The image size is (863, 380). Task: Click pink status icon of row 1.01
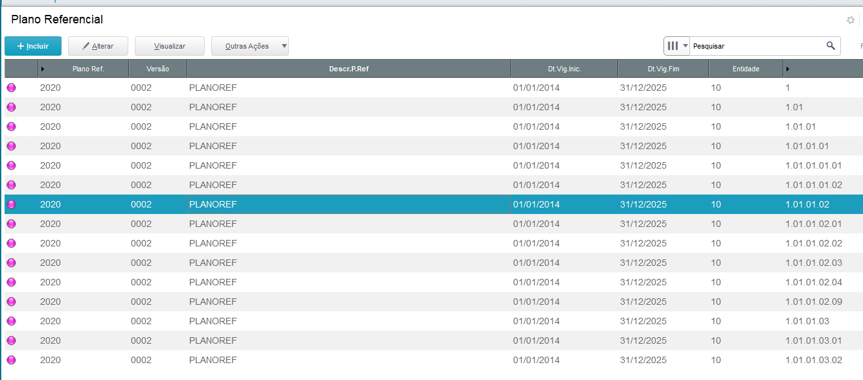[x=11, y=107]
